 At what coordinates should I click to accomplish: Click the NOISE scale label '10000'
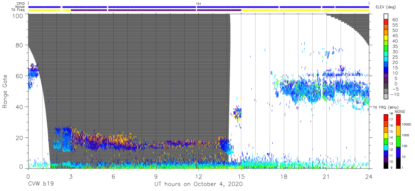tap(406, 125)
